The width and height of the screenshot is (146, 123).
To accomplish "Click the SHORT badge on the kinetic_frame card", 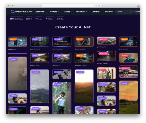I will click(x=58, y=39).
